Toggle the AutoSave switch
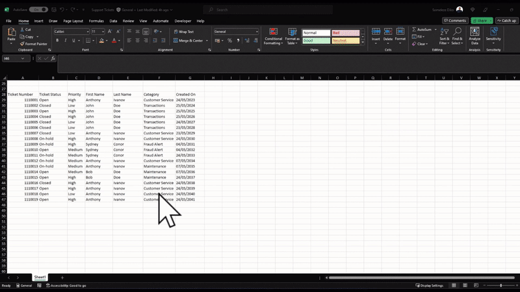Screen dimensions: 520x292 pyautogui.click(x=38, y=10)
